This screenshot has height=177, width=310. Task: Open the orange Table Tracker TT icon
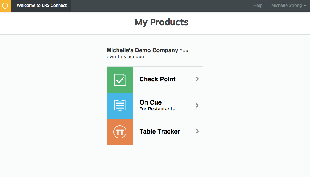[120, 132]
